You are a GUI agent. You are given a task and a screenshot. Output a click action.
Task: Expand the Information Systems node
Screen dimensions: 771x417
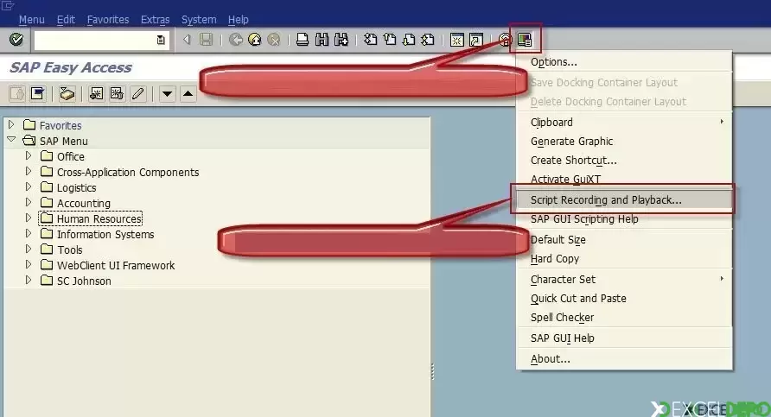point(29,234)
